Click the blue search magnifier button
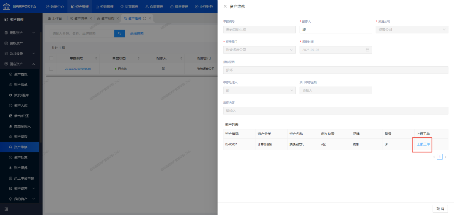This screenshot has width=454, height=215. click(120, 34)
